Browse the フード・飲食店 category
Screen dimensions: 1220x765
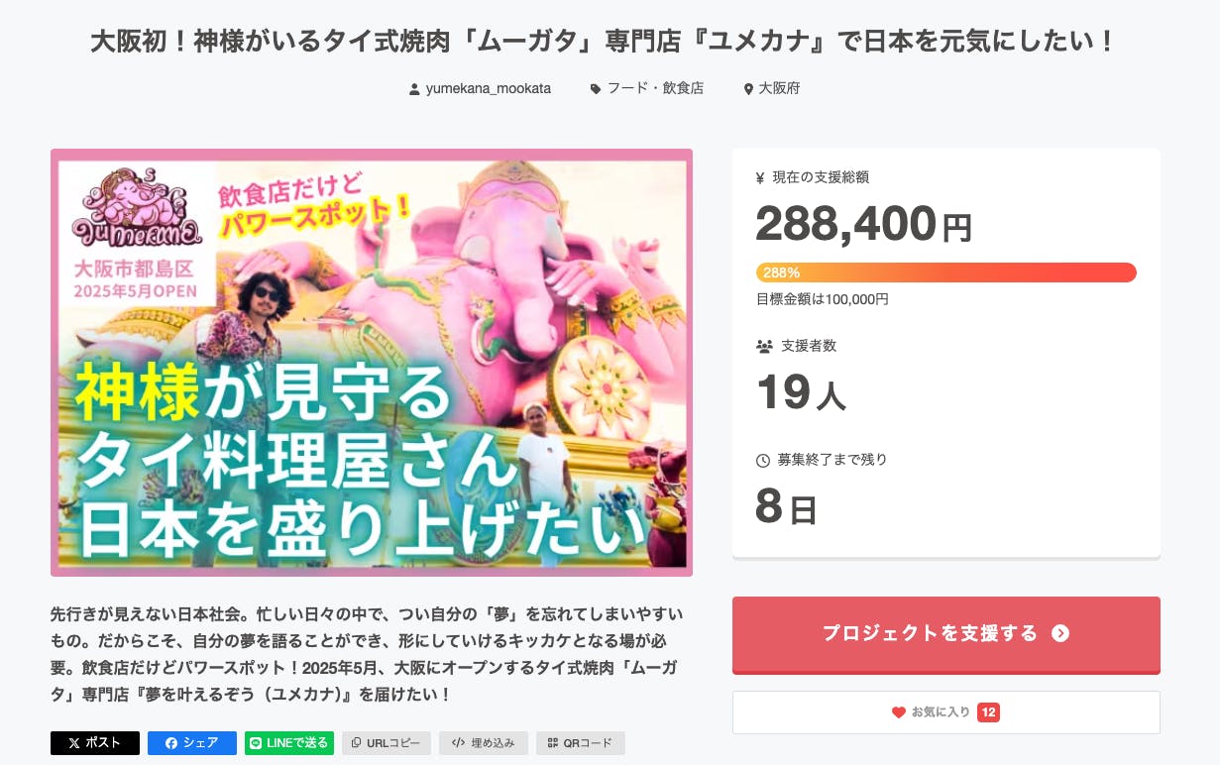click(x=655, y=89)
